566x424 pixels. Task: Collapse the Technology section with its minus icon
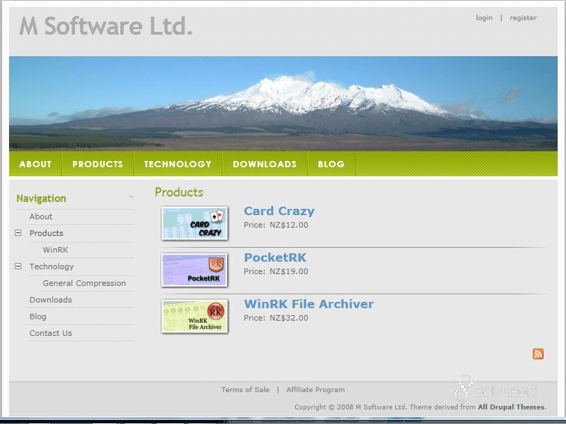(x=17, y=266)
